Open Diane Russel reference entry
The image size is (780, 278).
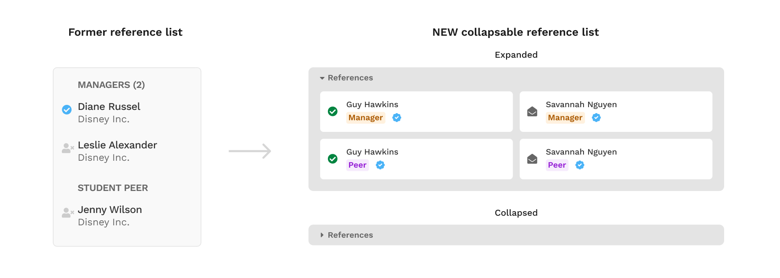click(109, 107)
